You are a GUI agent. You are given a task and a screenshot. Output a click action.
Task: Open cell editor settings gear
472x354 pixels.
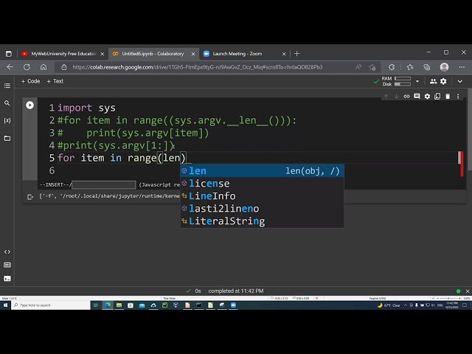(x=427, y=97)
